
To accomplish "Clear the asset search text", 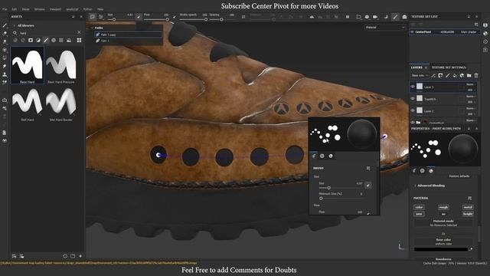I will pos(79,32).
